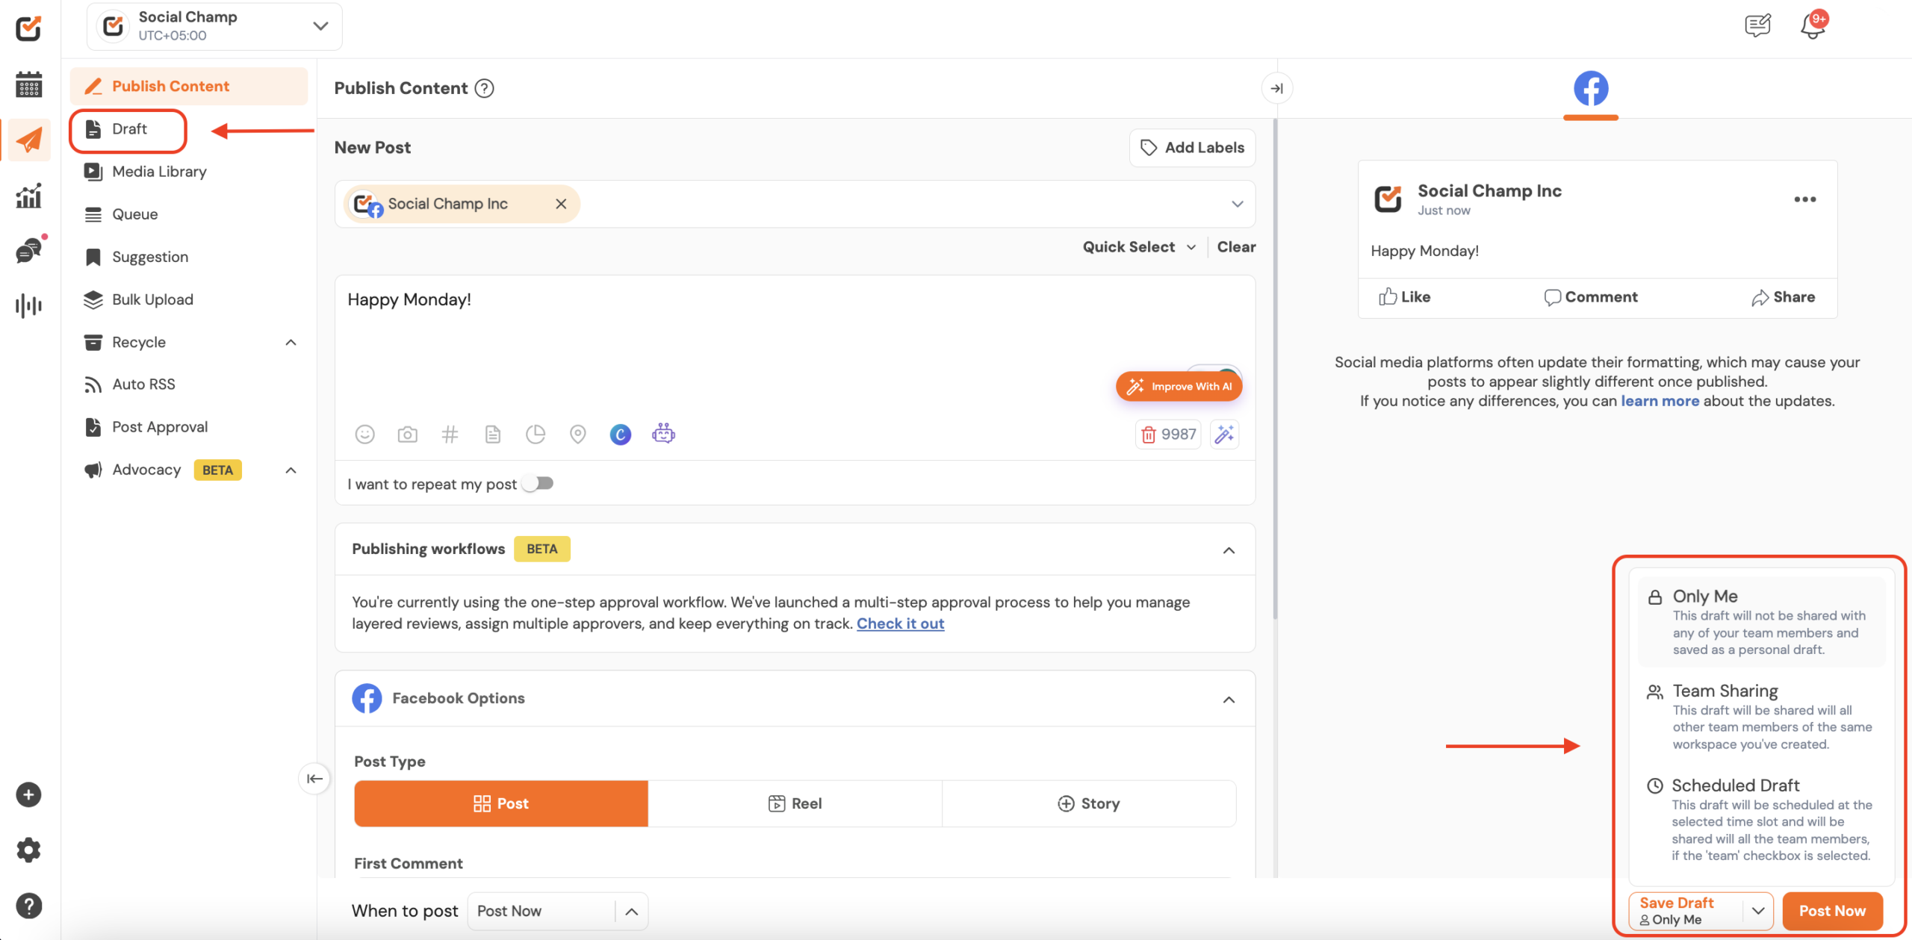1912x940 pixels.
Task: Toggle the repeat my post switch
Action: pos(538,484)
